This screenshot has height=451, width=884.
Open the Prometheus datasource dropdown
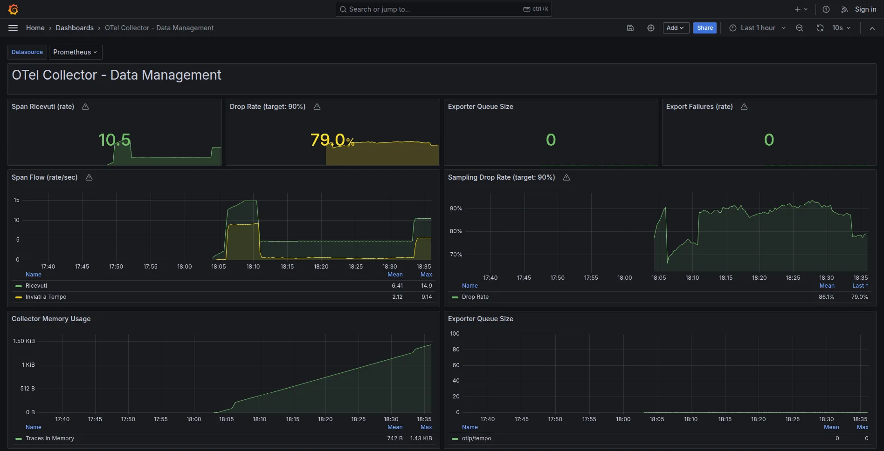[x=75, y=52]
